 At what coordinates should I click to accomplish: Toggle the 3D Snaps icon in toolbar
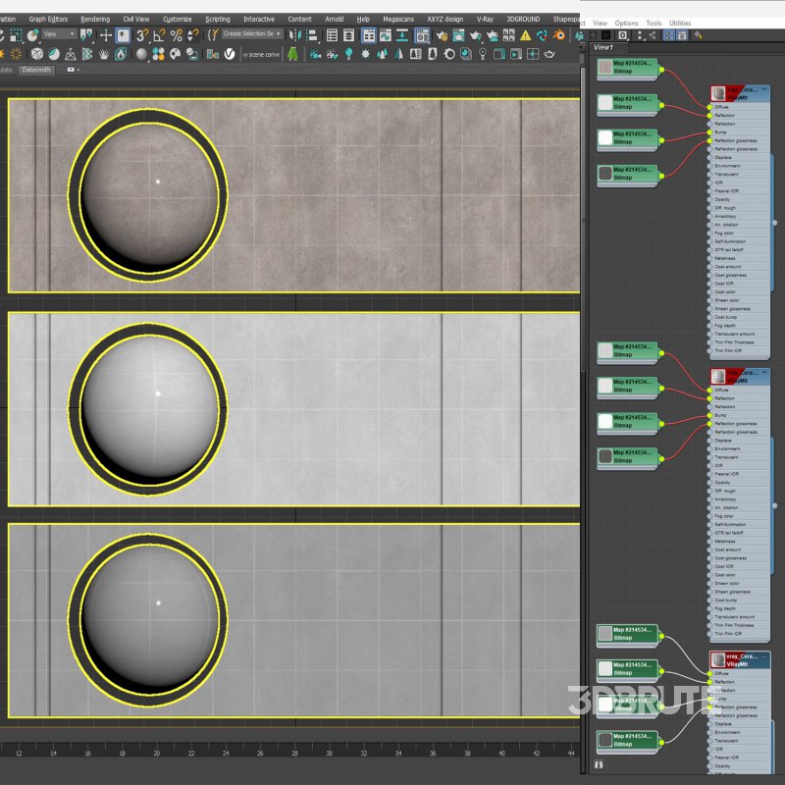(x=141, y=34)
